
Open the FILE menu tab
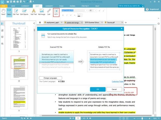[4, 6]
